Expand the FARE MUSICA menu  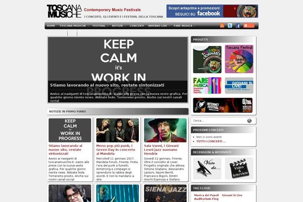coord(184,26)
